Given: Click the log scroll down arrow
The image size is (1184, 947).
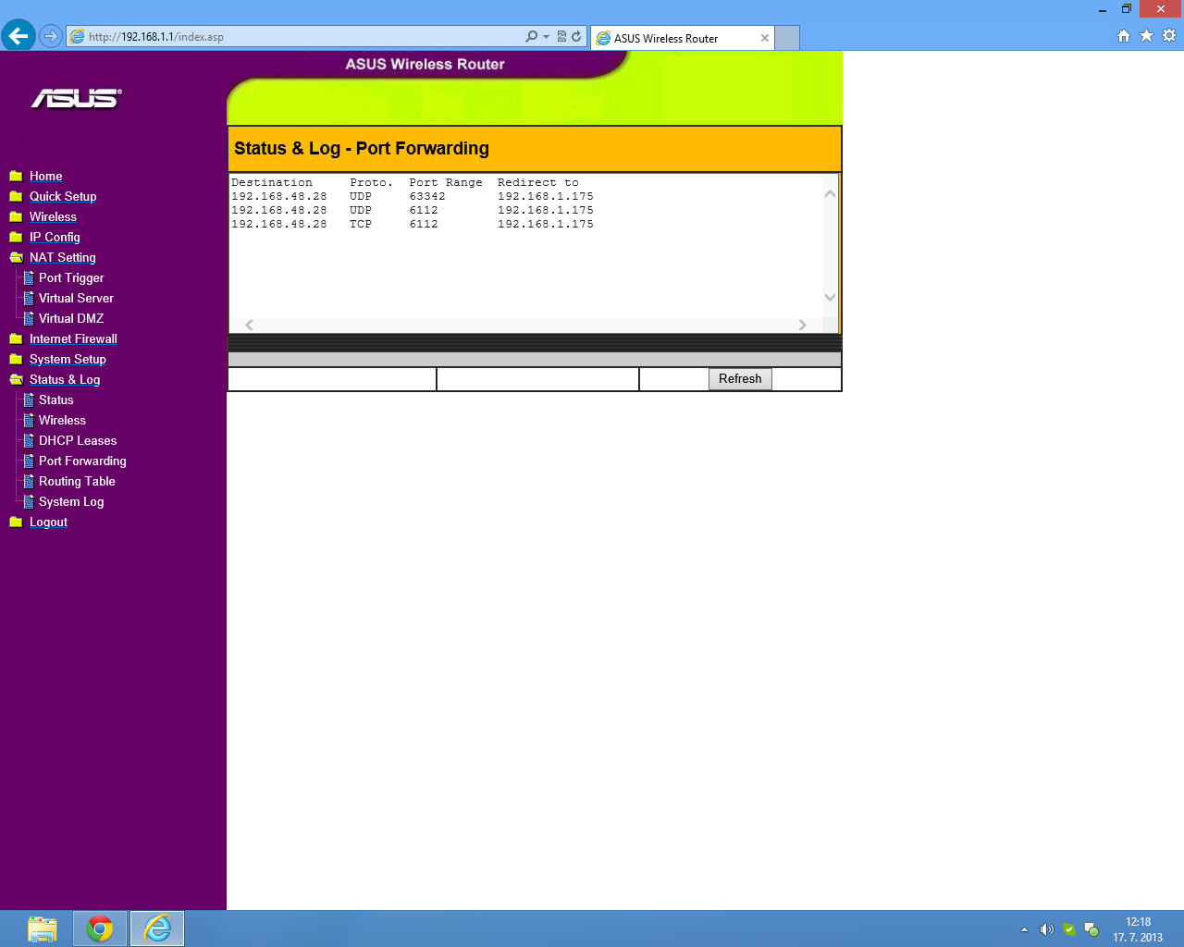Looking at the screenshot, I should click(x=830, y=297).
